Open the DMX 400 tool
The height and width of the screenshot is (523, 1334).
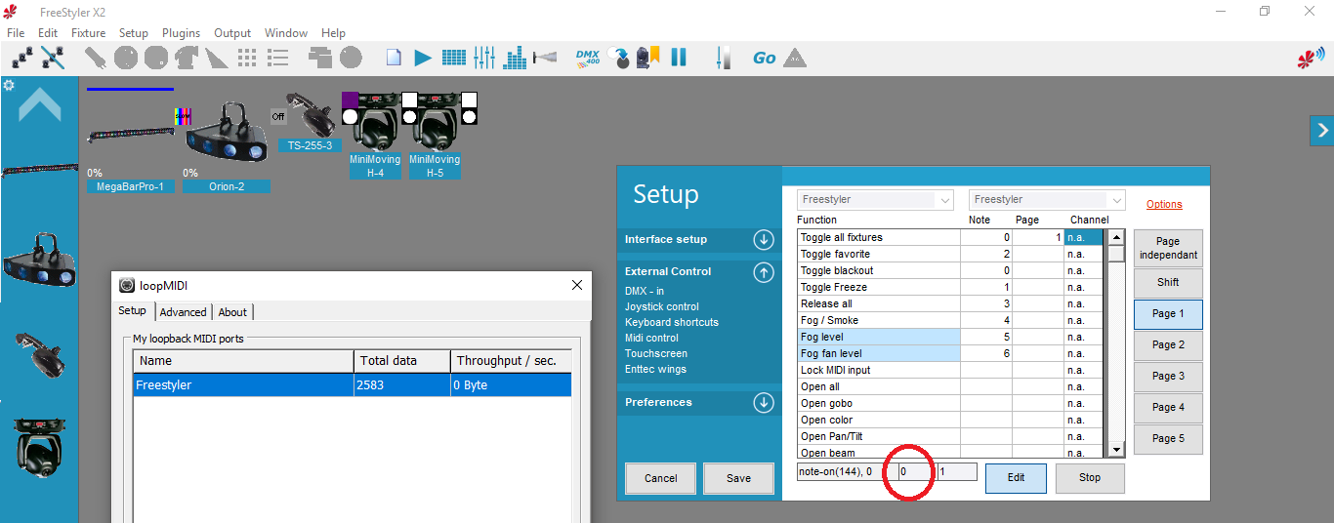588,58
